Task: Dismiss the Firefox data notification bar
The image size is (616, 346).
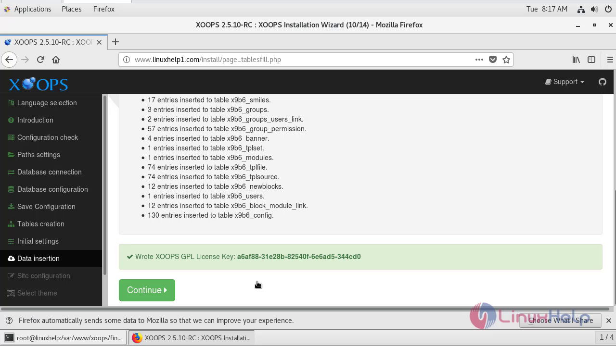Action: click(x=609, y=321)
